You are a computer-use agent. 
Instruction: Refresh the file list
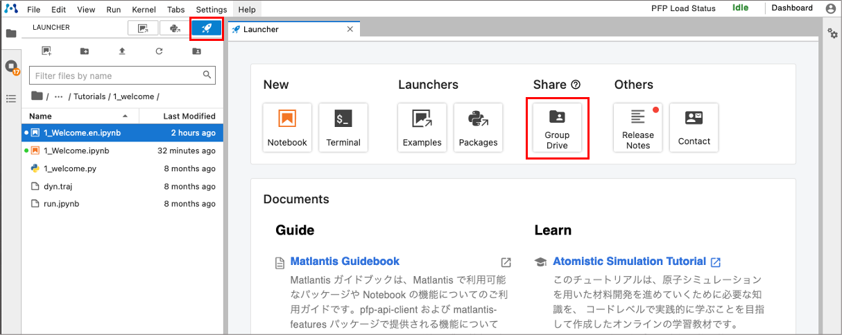click(159, 51)
